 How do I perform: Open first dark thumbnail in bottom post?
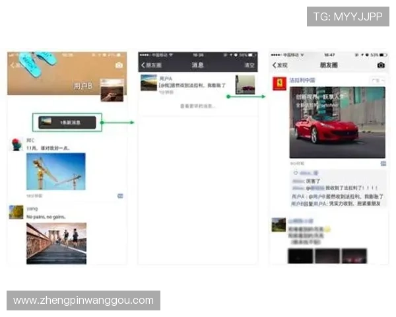tap(300, 256)
